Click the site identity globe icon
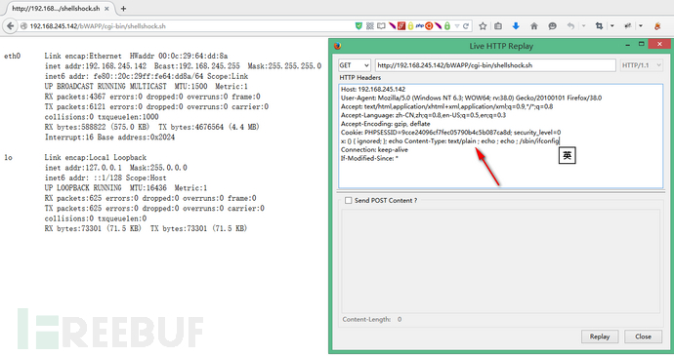This screenshot has width=674, height=356. (x=24, y=26)
